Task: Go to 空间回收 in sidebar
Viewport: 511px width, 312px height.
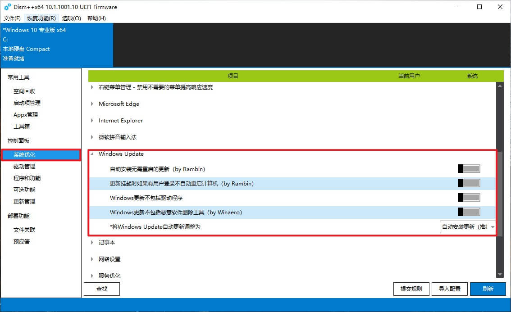Action: click(24, 91)
